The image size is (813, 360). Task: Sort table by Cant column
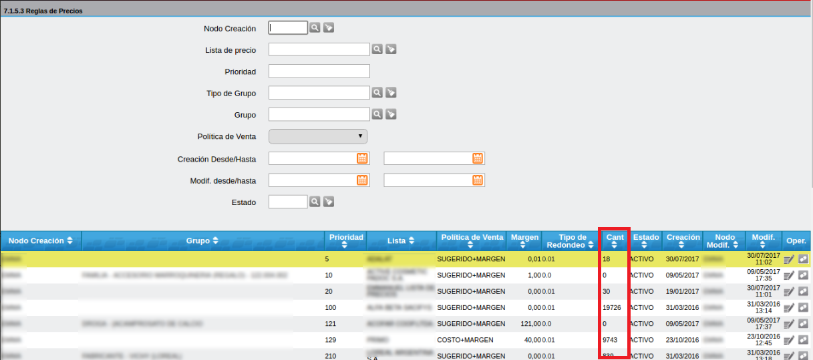[614, 240]
